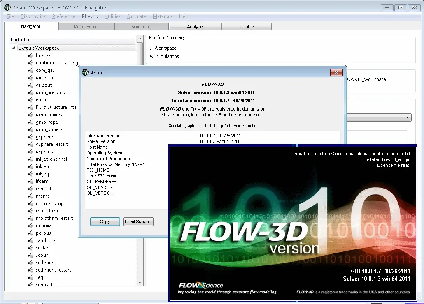Click the FLOW-3D version 10 splash screen
424x304 pixels.
pyautogui.click(x=293, y=223)
